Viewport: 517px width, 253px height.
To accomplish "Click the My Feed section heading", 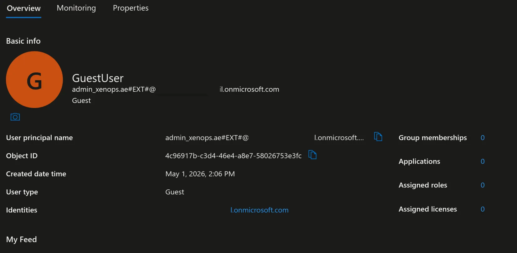I will point(22,240).
